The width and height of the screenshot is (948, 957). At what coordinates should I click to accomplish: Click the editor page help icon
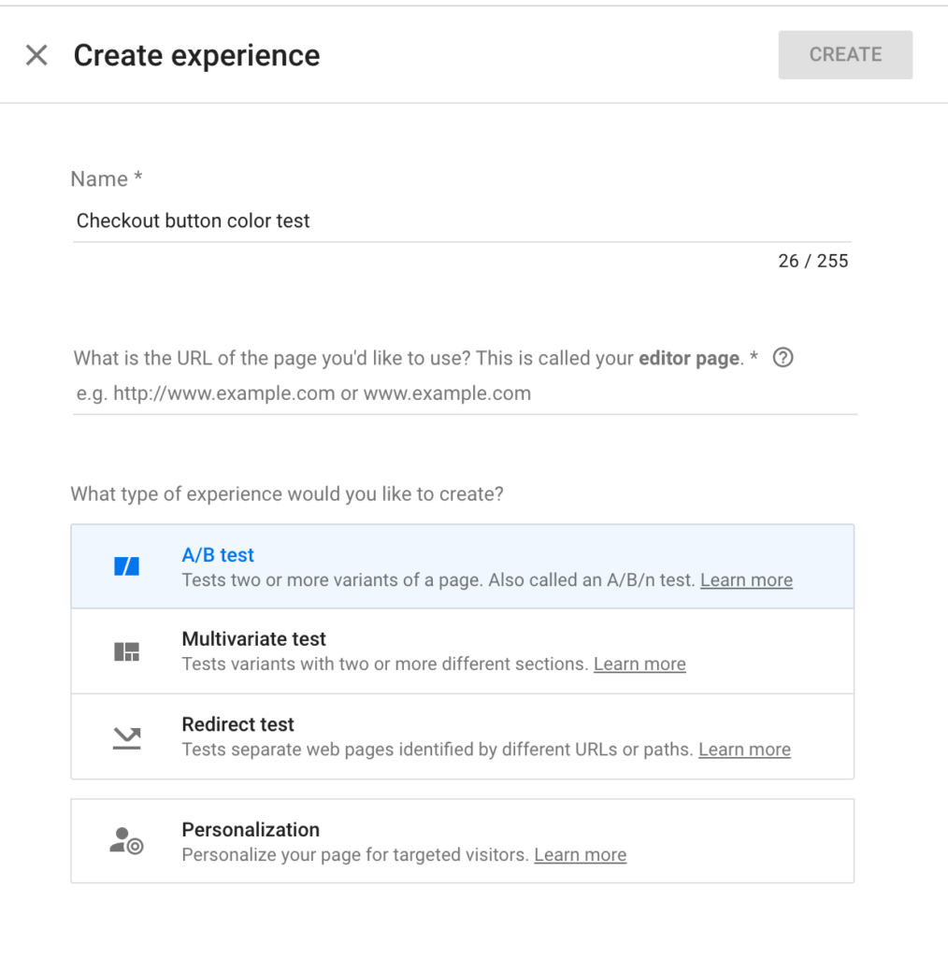tap(783, 358)
